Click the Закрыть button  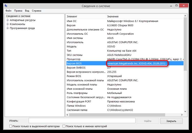171,121
